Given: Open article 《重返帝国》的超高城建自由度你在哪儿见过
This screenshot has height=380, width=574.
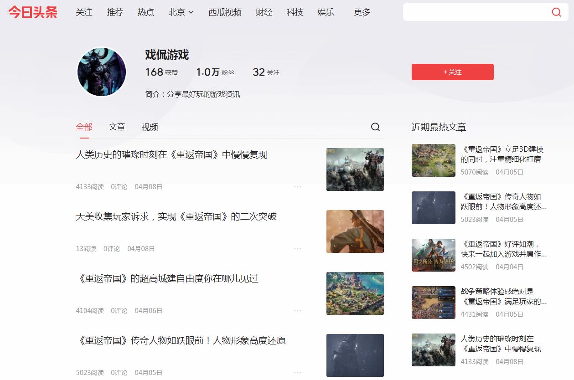Looking at the screenshot, I should tap(167, 278).
